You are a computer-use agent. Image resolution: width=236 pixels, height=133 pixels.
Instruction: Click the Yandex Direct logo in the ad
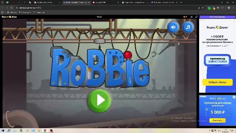click(x=217, y=27)
